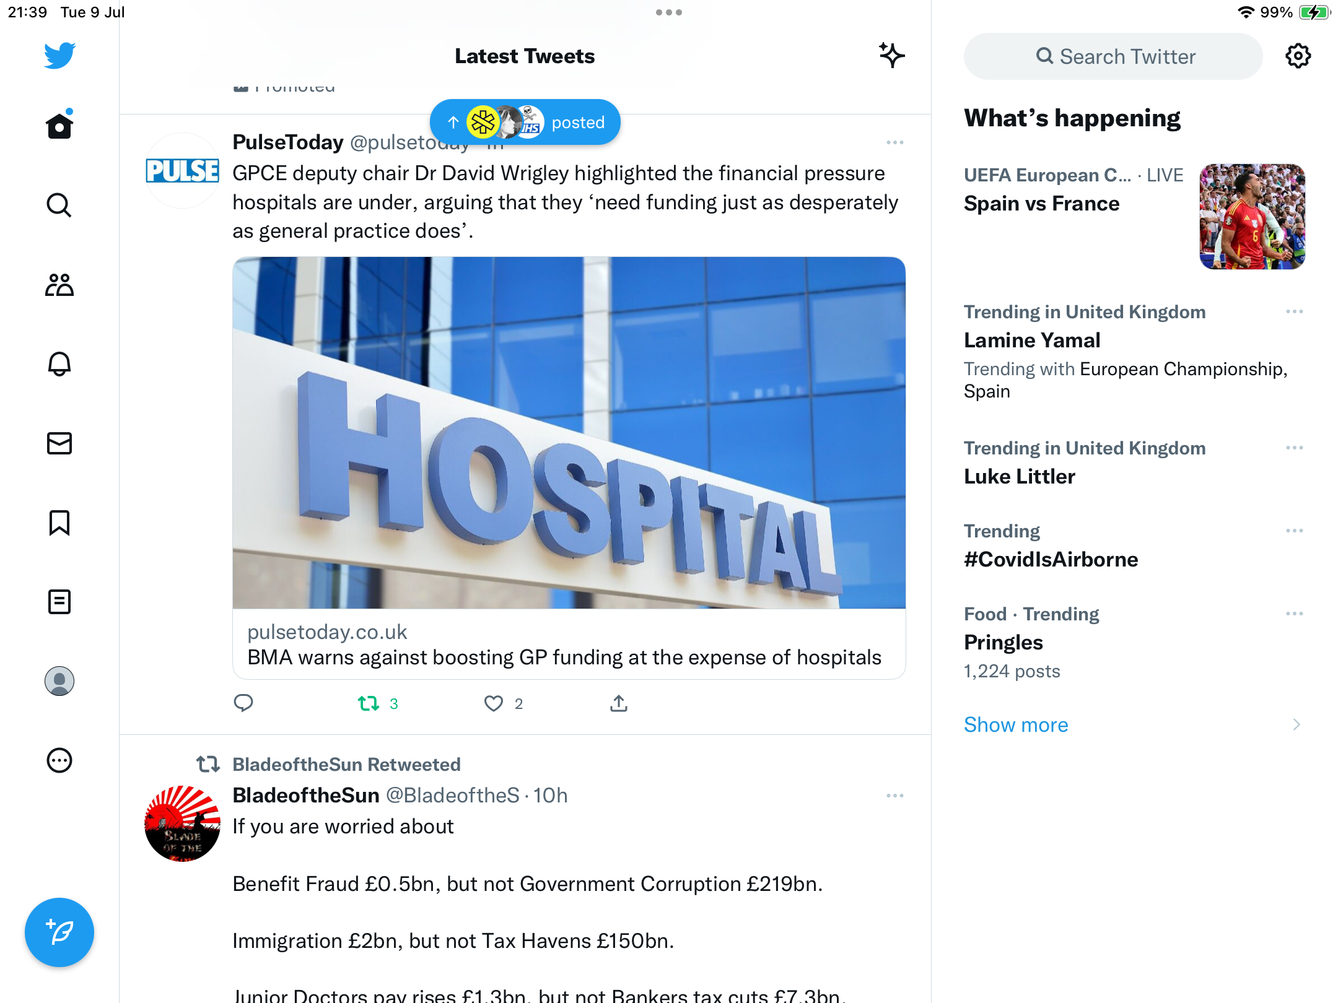Screen dimensions: 1338x1003
Task: Open Bookmarks icon in sidebar
Action: pyautogui.click(x=59, y=523)
